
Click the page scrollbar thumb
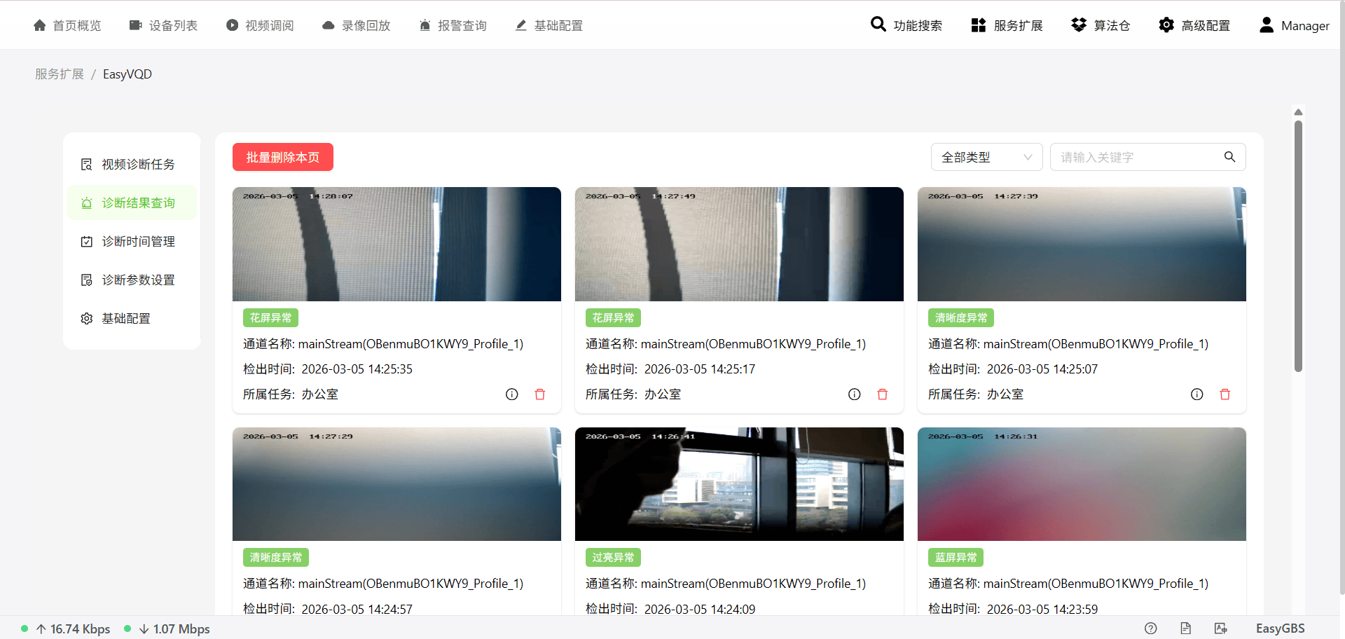[x=1298, y=245]
